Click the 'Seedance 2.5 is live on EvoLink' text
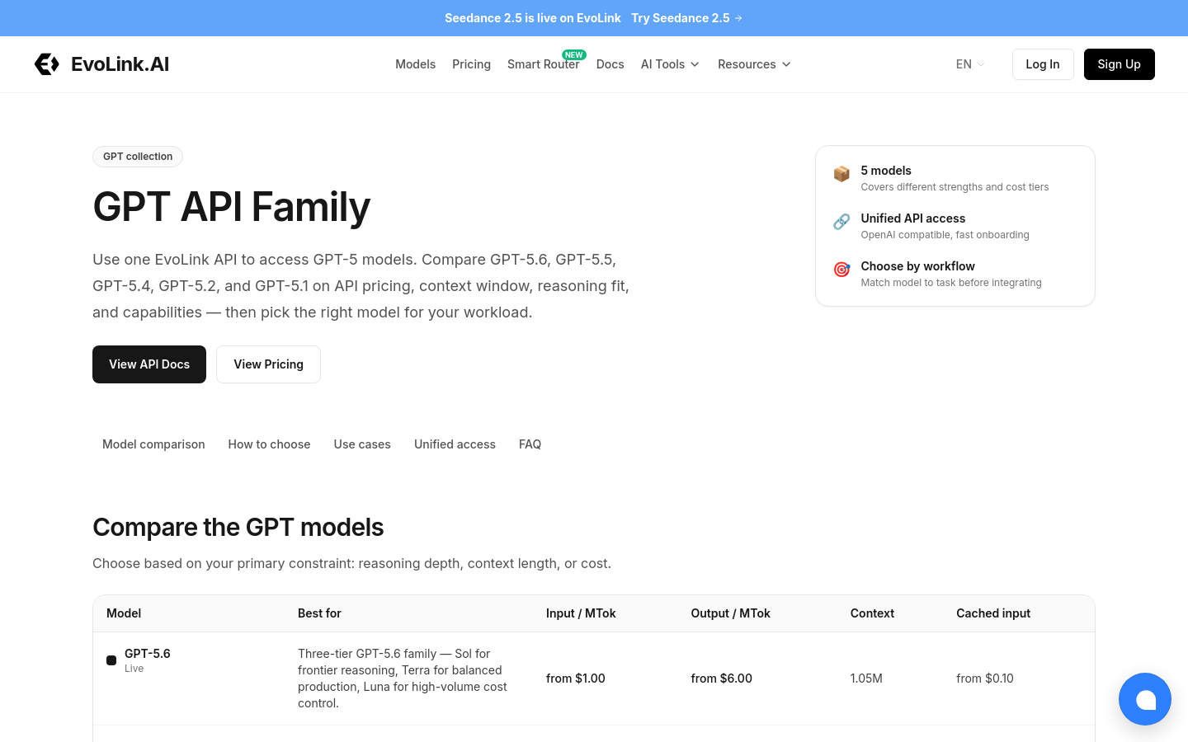This screenshot has width=1188, height=742. pyautogui.click(x=533, y=18)
